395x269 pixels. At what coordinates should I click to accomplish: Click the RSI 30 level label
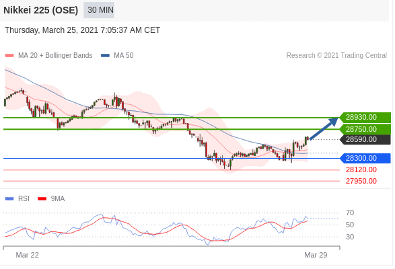[x=350, y=237]
